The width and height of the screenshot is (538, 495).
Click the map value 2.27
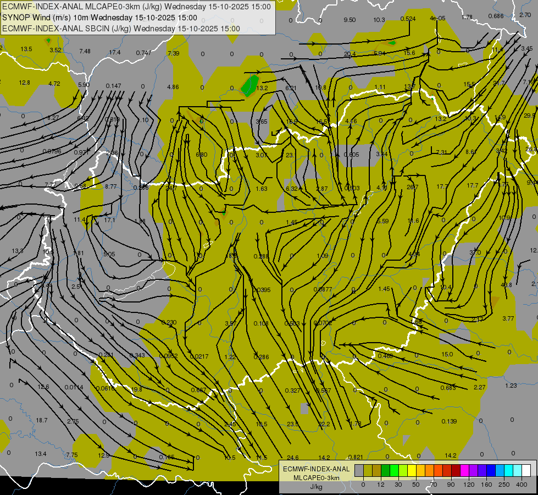click(479, 387)
